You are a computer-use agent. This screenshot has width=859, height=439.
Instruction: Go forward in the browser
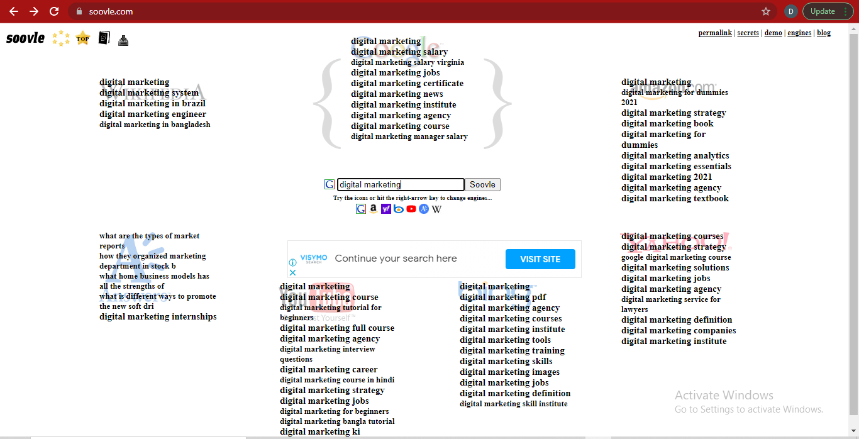click(34, 11)
